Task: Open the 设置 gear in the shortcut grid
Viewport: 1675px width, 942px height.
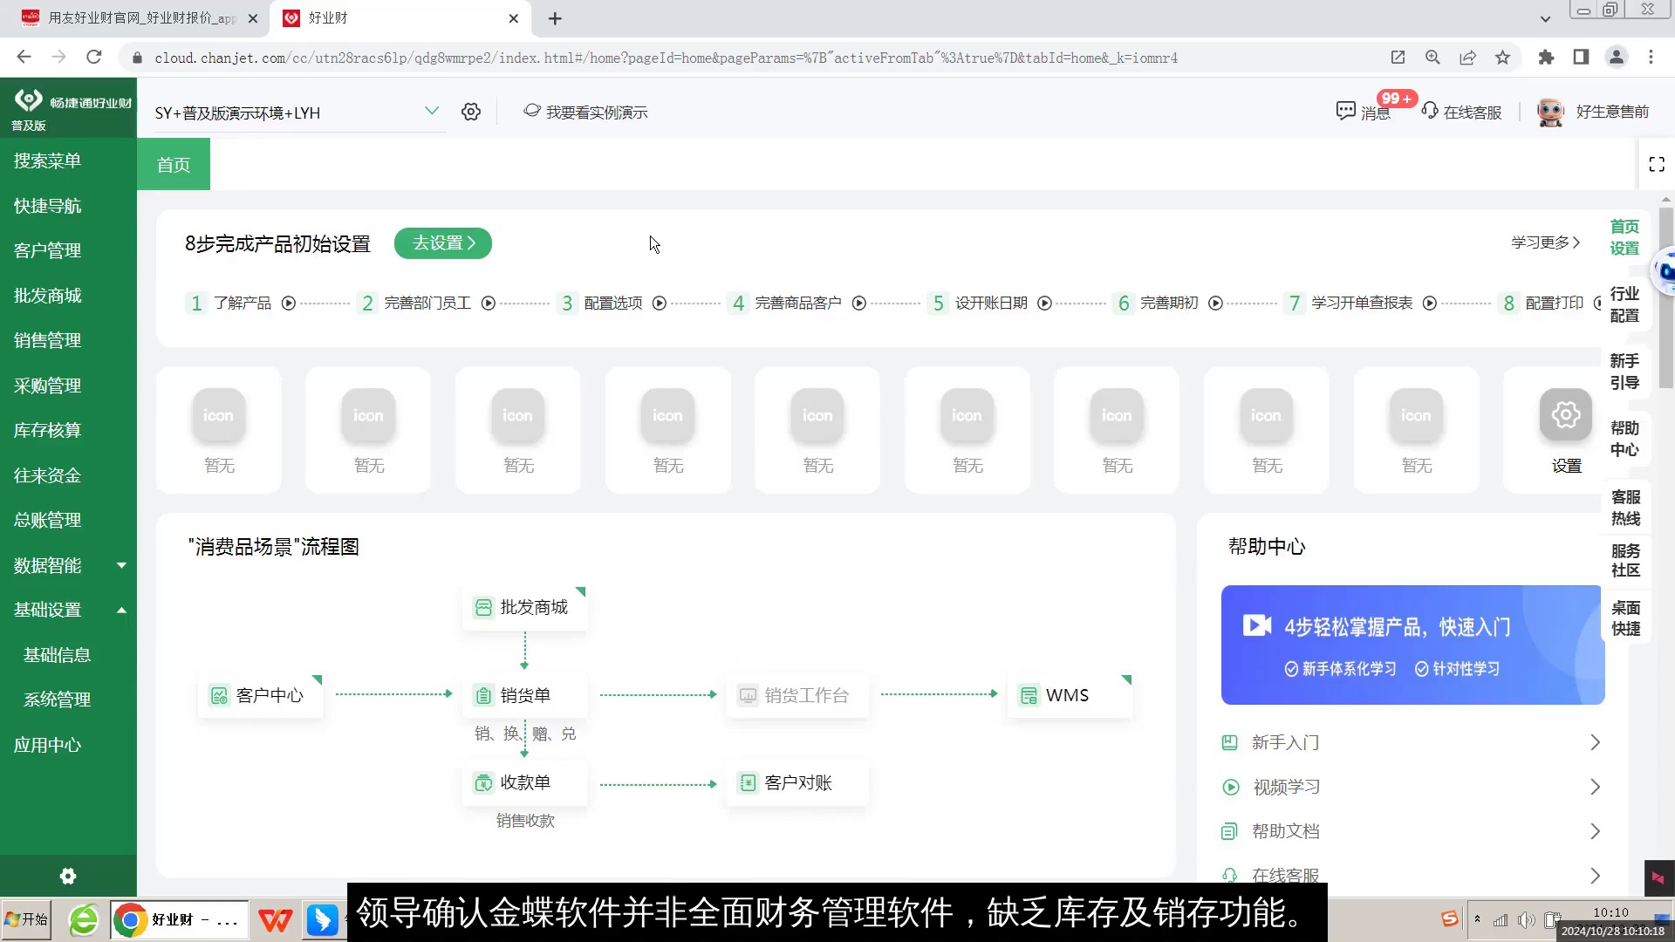Action: point(1565,415)
